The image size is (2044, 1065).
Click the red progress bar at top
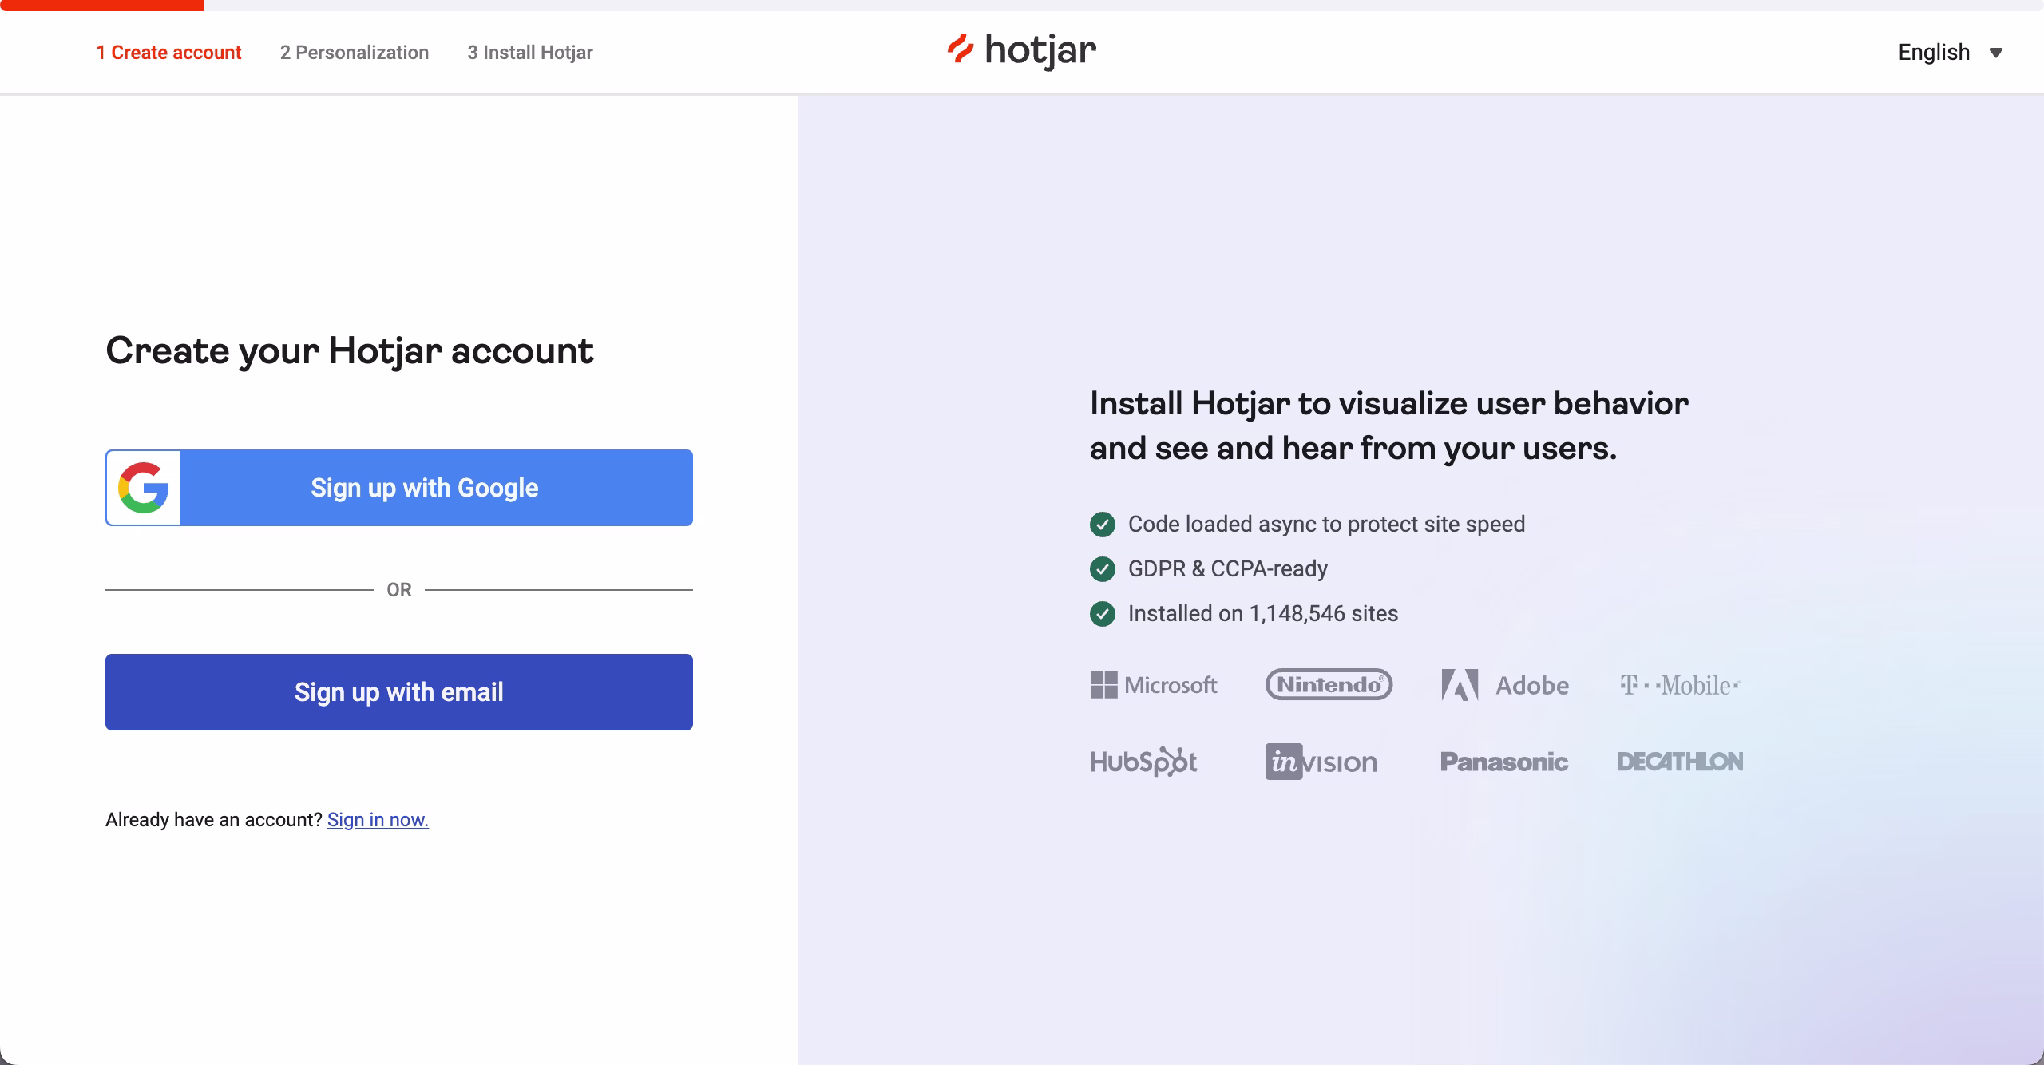click(101, 6)
